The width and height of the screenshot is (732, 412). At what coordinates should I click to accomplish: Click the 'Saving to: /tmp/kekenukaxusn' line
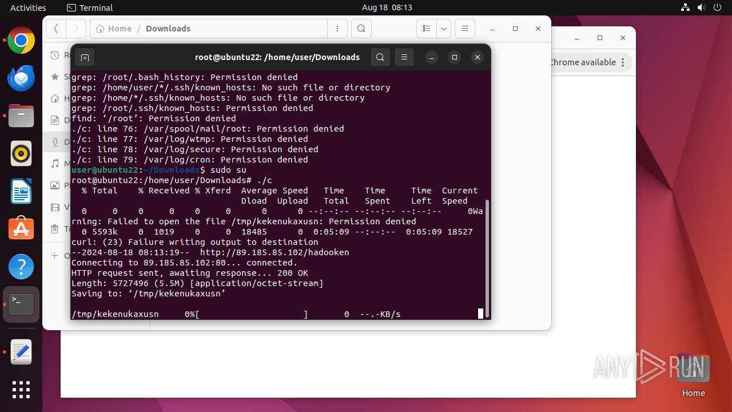tap(149, 294)
